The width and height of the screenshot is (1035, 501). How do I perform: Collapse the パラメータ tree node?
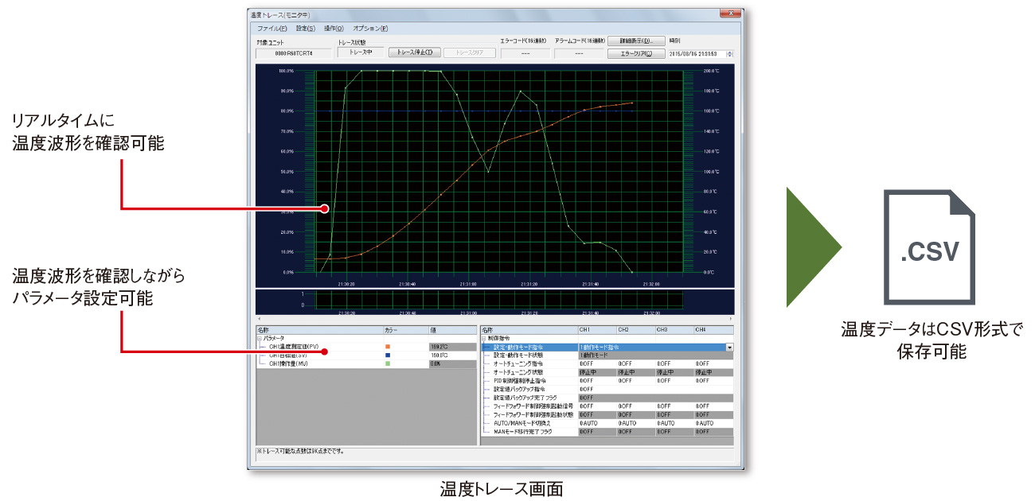click(x=259, y=338)
